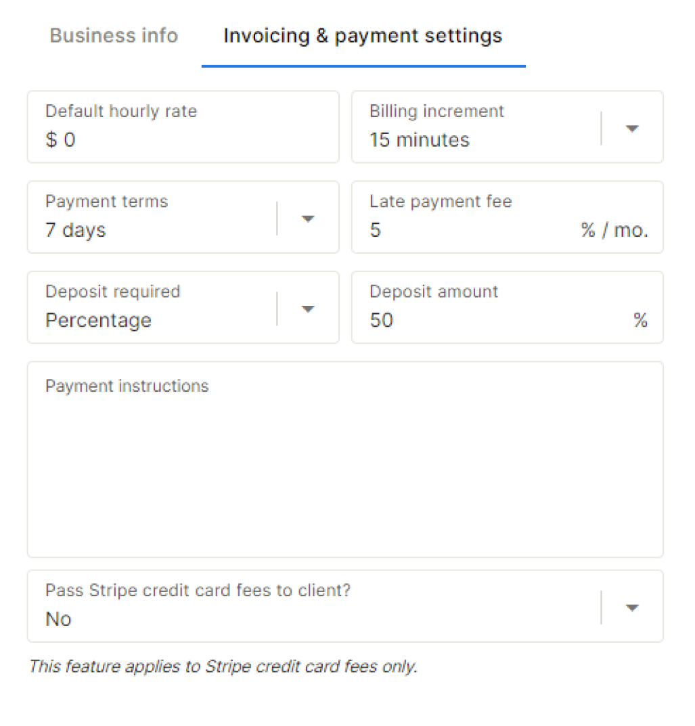The image size is (695, 726).
Task: Choose the 7 days payment terms value
Action: click(x=76, y=230)
